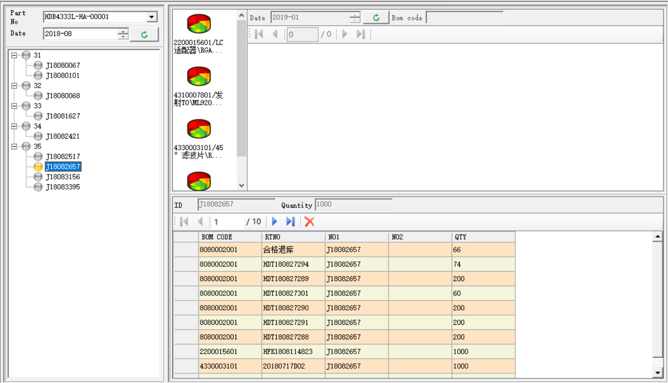The height and width of the screenshot is (383, 668).
Task: Click the red delete X in bottom navigator
Action: (x=309, y=221)
